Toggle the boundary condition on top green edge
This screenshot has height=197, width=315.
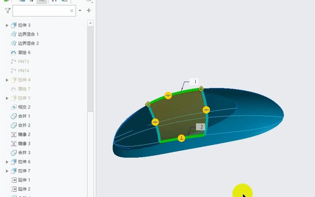[168, 95]
